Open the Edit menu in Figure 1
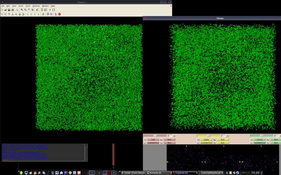This screenshot has width=281, height=175. 8,6
